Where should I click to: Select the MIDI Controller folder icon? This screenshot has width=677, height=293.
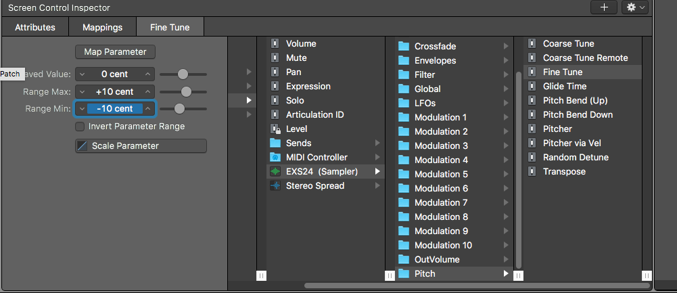pos(275,158)
